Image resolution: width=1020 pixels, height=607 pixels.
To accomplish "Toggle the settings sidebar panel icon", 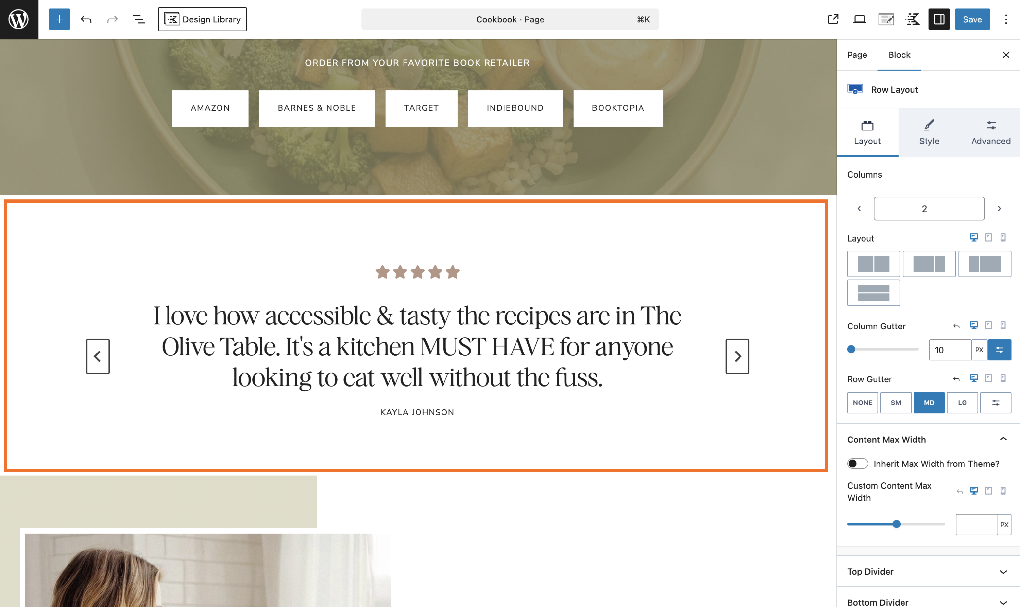I will [x=939, y=19].
